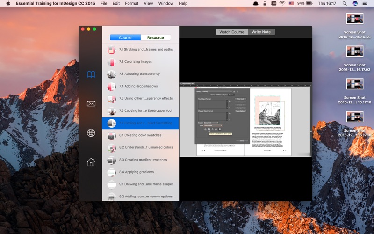This screenshot has width=374, height=234.
Task: Open the envelope mail sidebar icon
Action: [x=91, y=103]
